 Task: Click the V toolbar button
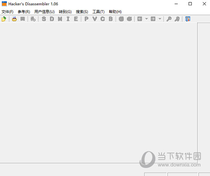pyautogui.click(x=95, y=19)
